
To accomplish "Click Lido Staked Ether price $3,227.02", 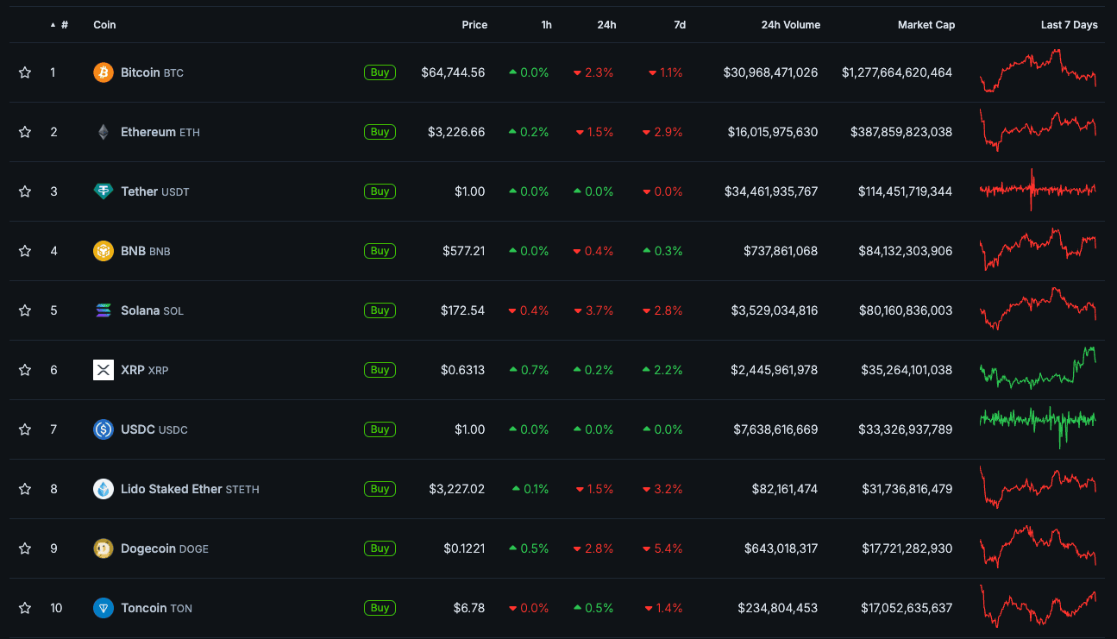I will tap(457, 489).
